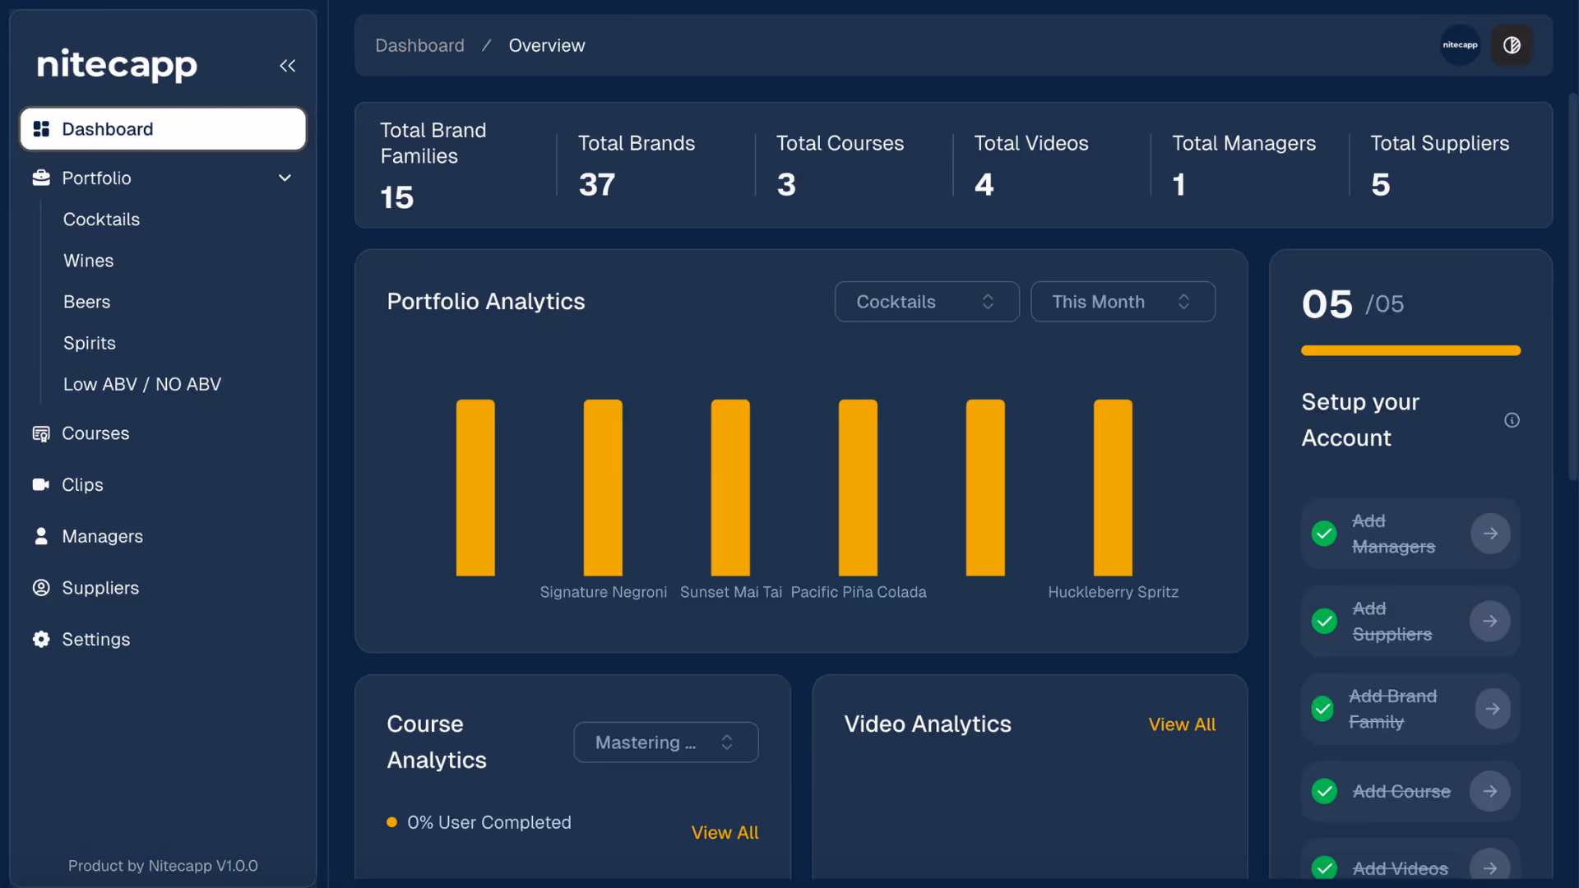
Task: Open the This Month period dropdown
Action: [x=1123, y=302]
